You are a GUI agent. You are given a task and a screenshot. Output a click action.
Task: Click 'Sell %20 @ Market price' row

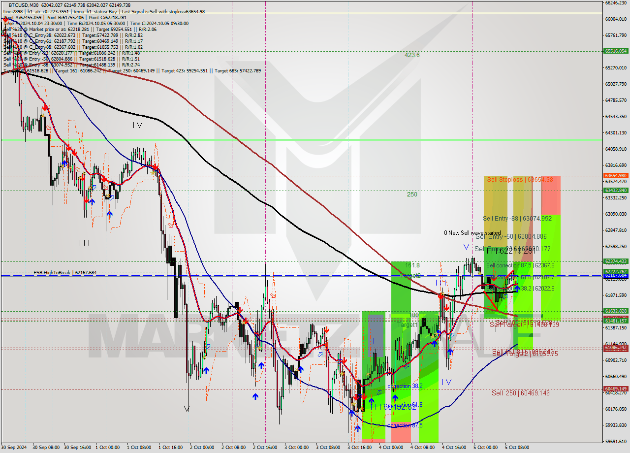tap(80, 29)
